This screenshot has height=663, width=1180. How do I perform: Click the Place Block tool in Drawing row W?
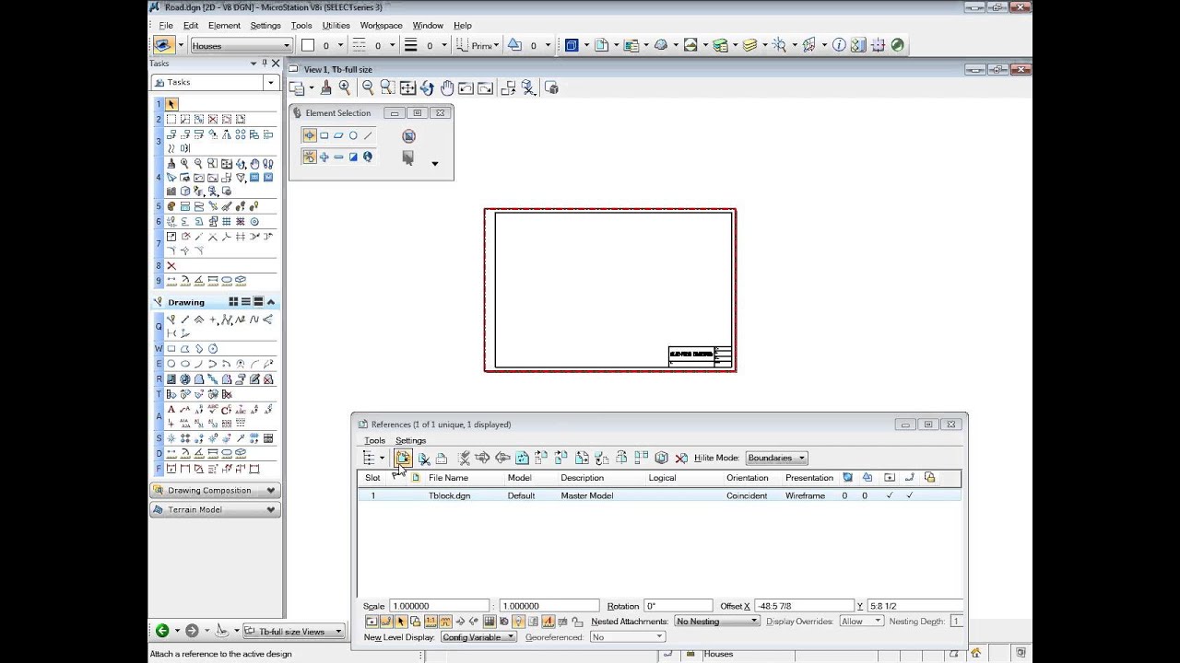click(171, 349)
